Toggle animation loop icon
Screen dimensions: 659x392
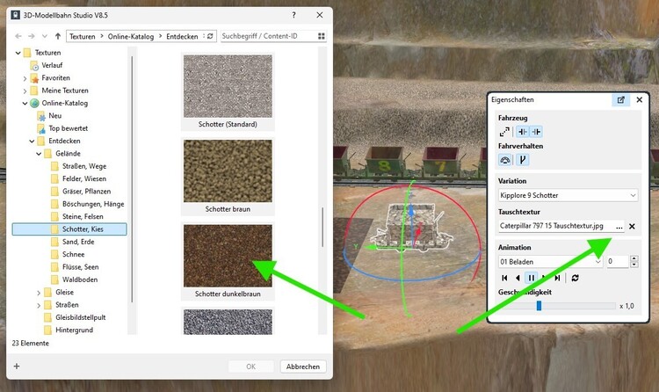click(575, 278)
